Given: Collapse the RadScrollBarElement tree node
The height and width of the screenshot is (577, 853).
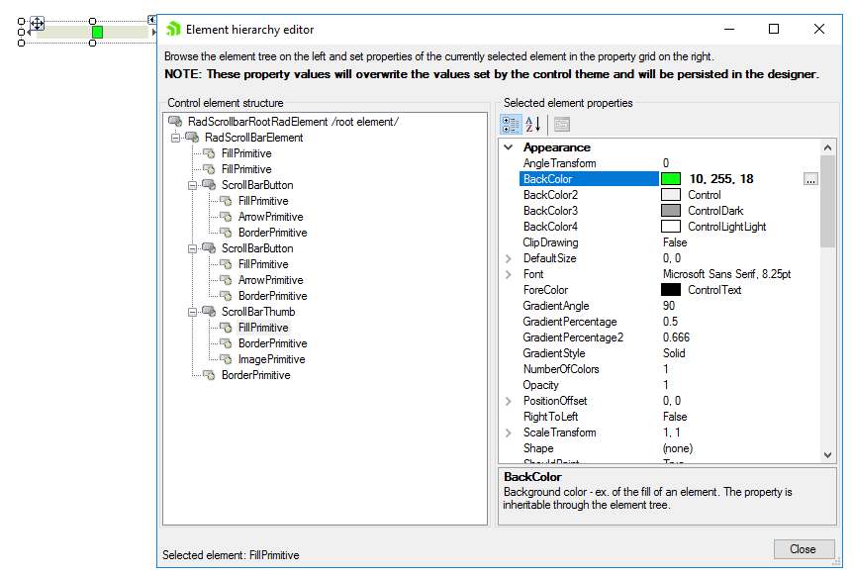Looking at the screenshot, I should tap(173, 140).
